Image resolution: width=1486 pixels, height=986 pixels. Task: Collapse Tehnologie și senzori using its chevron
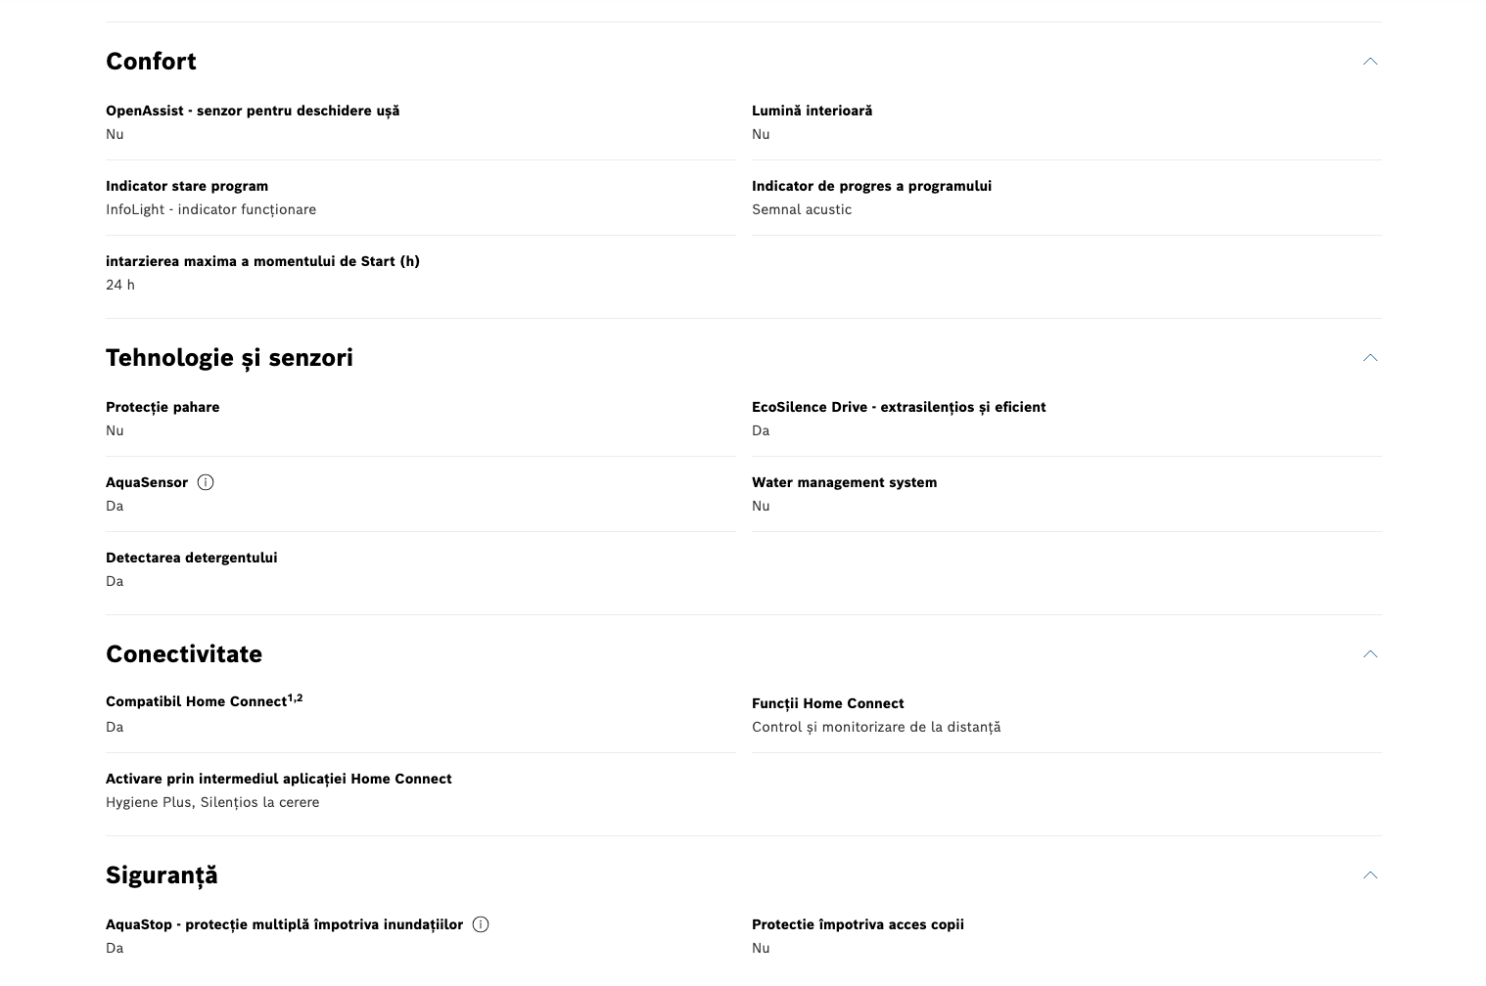[1370, 358]
